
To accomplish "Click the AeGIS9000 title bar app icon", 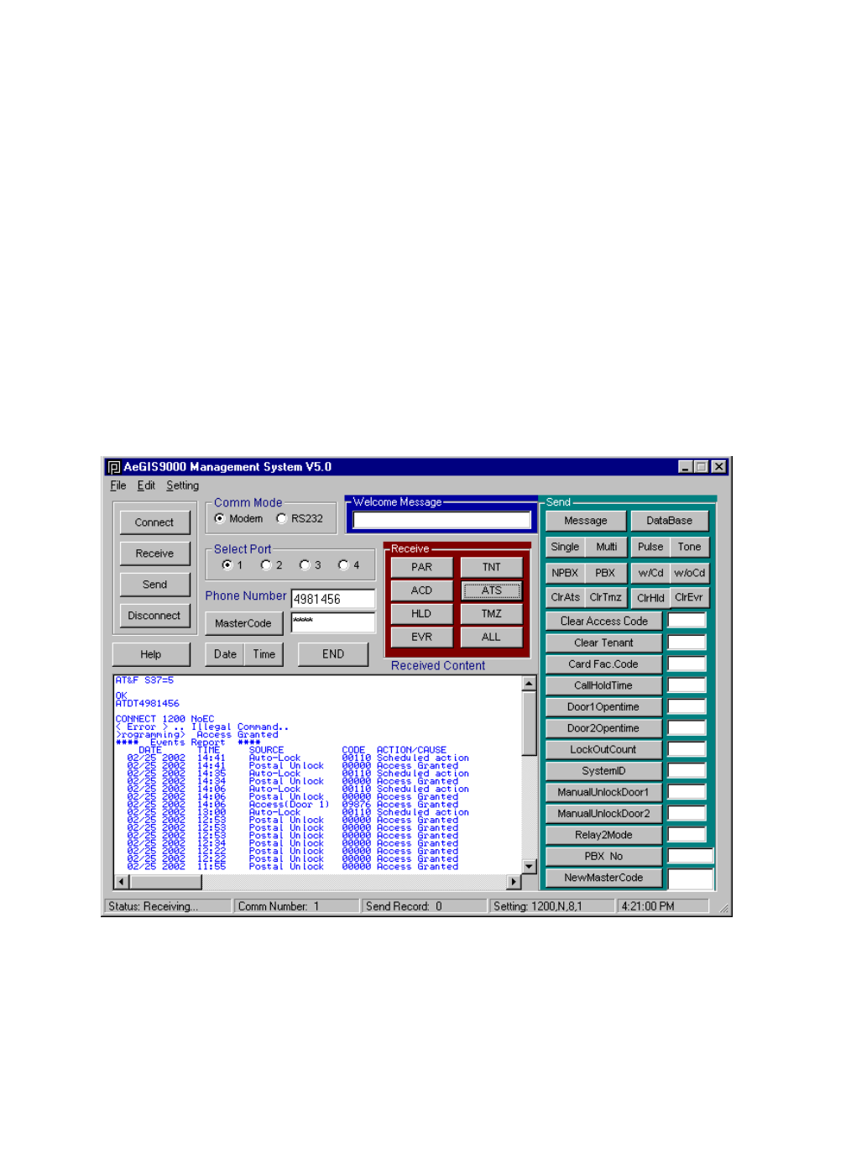I will coord(114,467).
